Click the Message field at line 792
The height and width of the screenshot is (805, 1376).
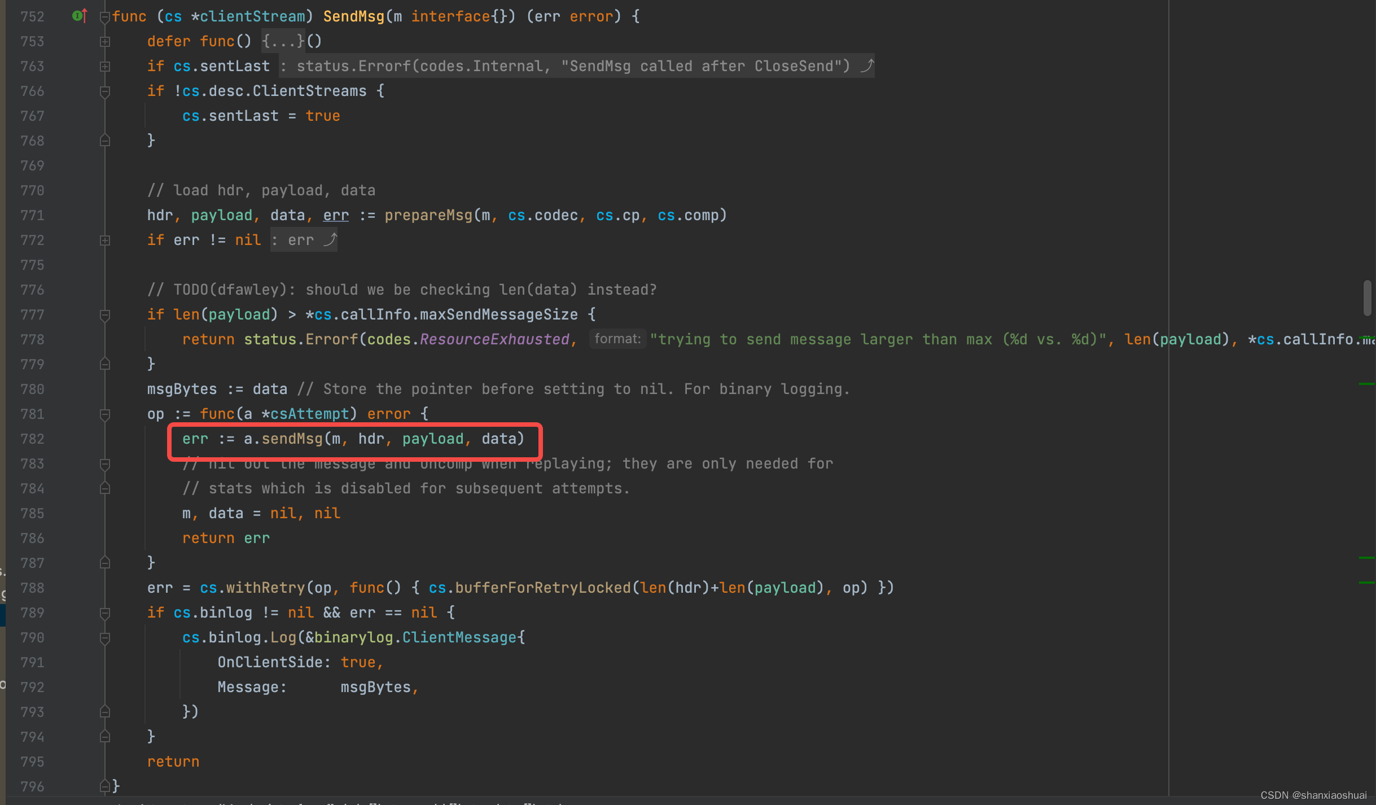248,687
